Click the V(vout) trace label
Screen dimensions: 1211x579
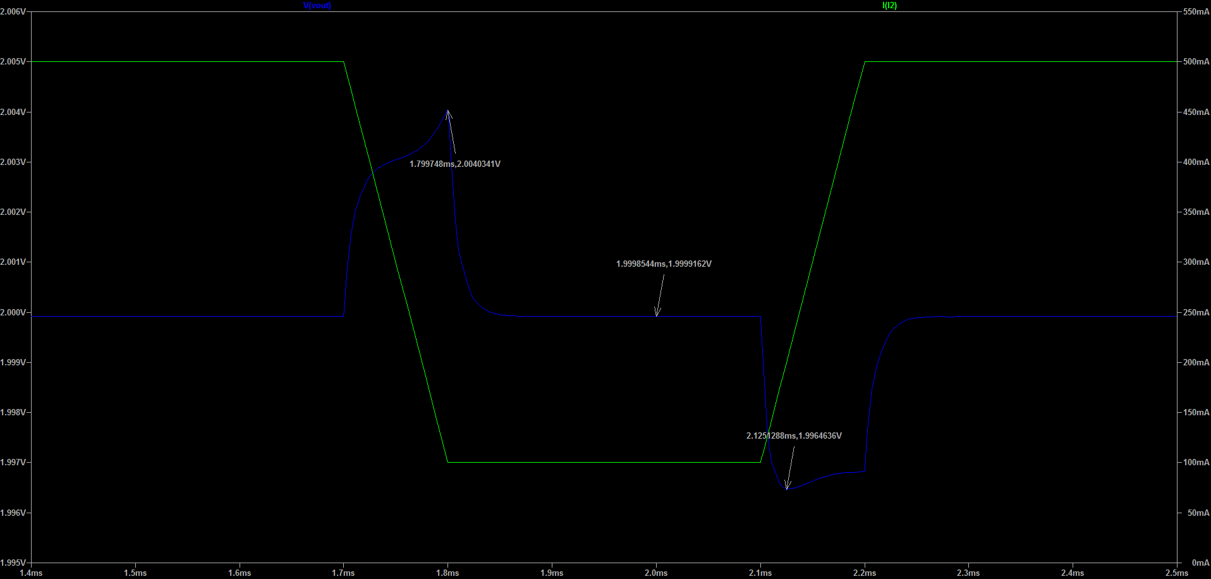tap(317, 6)
